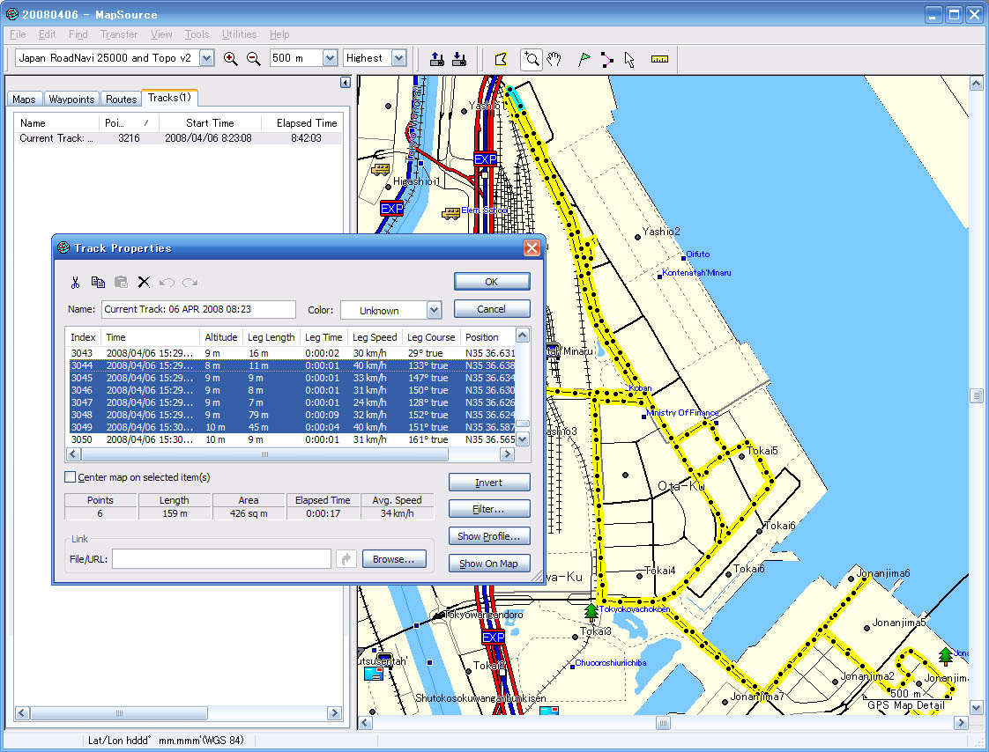989x752 pixels.
Task: Open the View menu
Action: point(160,34)
